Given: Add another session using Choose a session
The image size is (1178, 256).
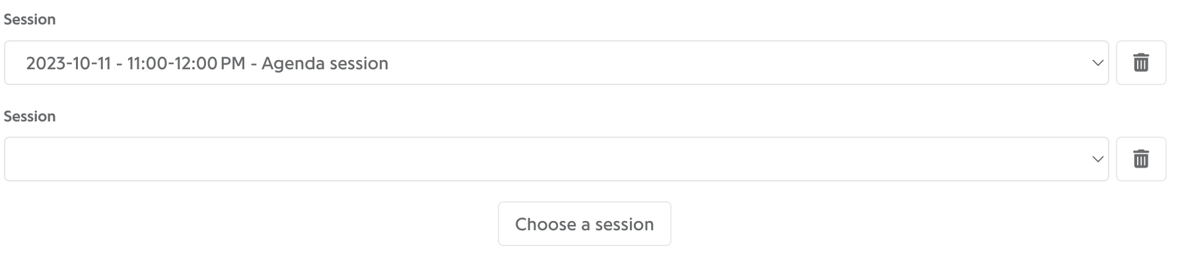Looking at the screenshot, I should click(584, 224).
